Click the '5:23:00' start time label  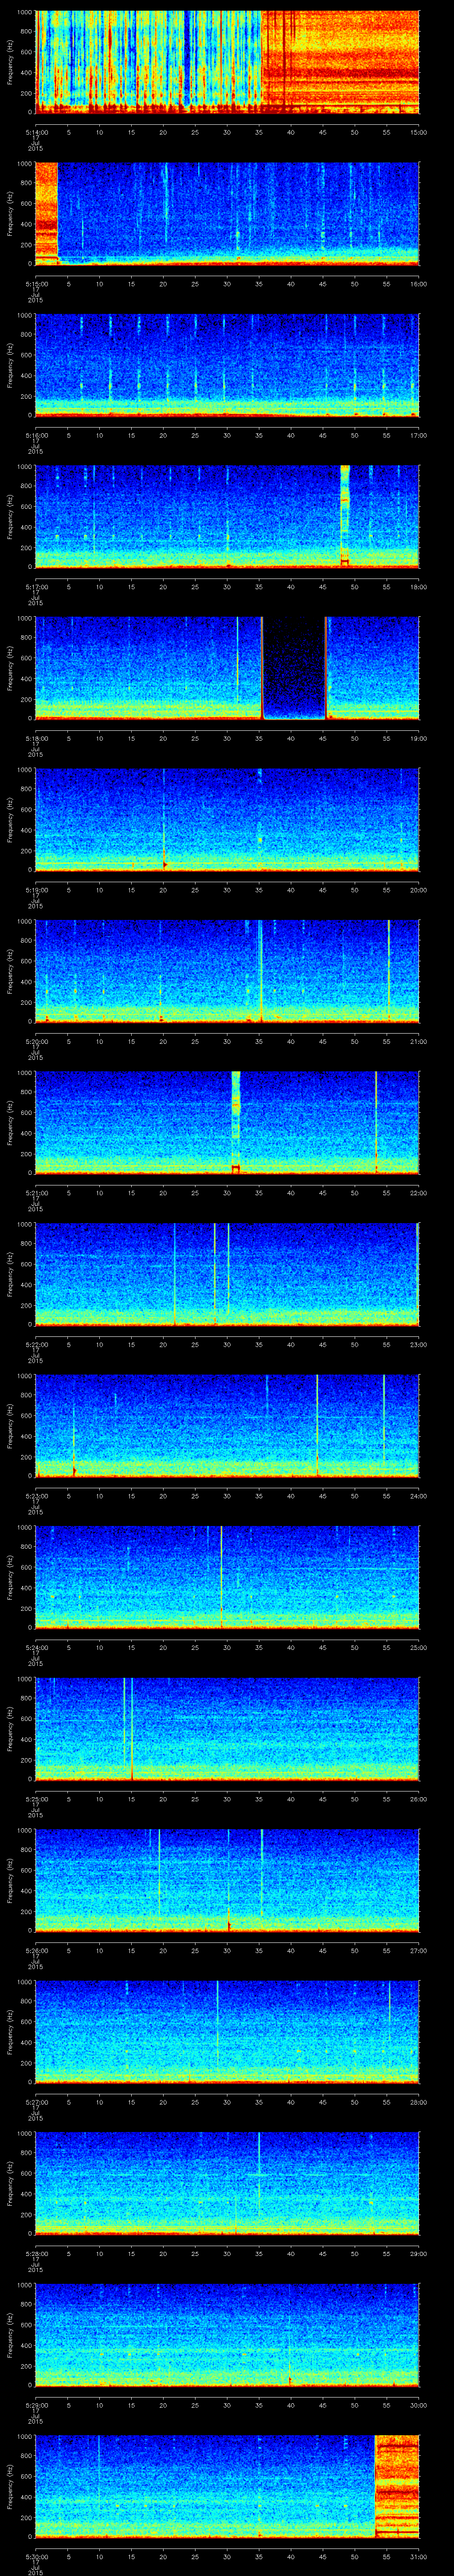36,1495
